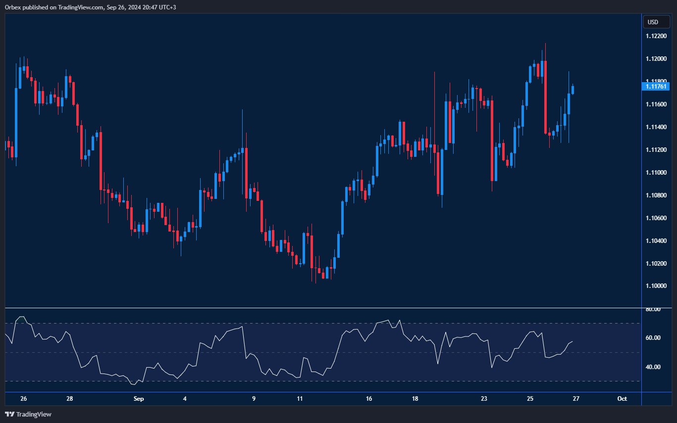Image resolution: width=677 pixels, height=423 pixels.
Task: Select the Sep marker on time axis
Action: pos(139,399)
